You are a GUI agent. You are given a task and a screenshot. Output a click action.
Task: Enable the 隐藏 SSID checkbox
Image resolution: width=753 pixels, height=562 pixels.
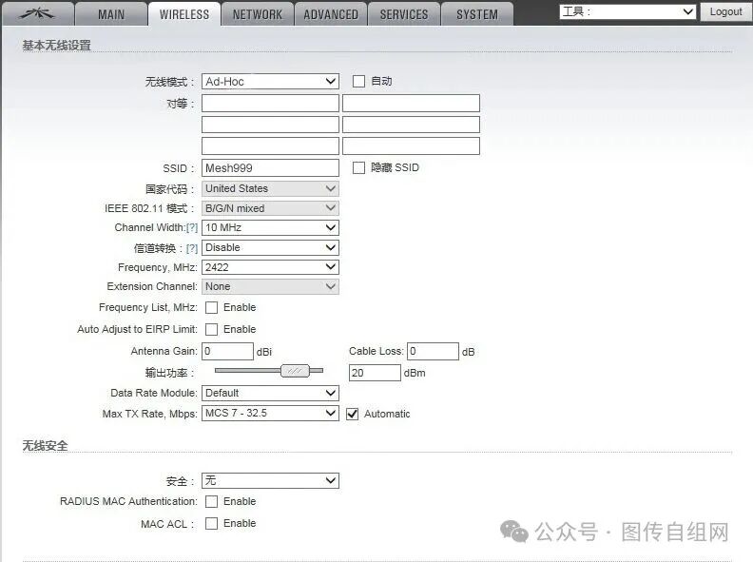click(358, 167)
